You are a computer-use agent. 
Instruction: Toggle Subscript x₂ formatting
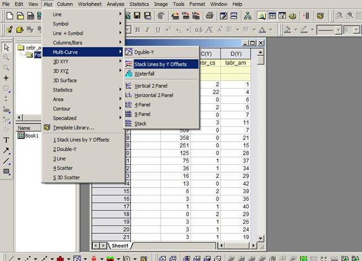coord(178,29)
